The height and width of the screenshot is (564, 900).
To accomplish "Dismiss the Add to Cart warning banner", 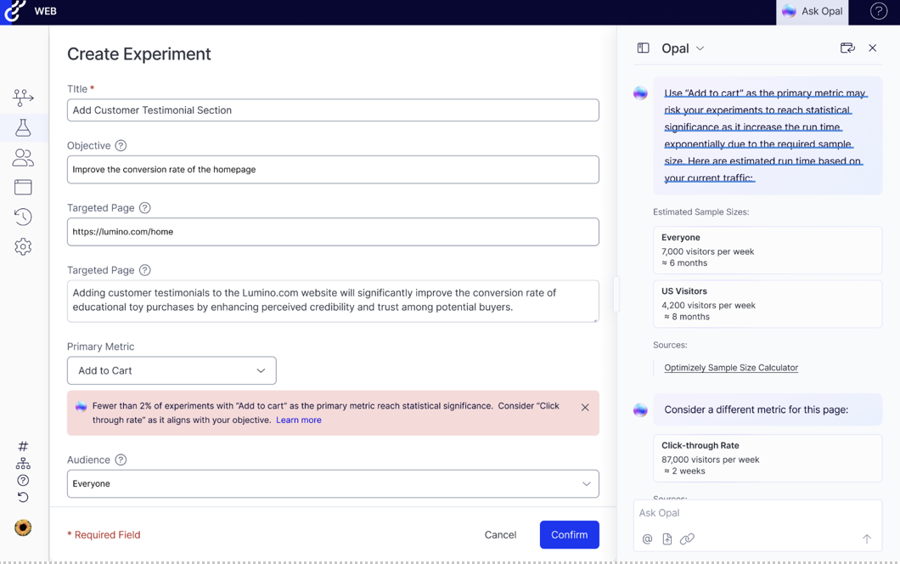I will [585, 407].
